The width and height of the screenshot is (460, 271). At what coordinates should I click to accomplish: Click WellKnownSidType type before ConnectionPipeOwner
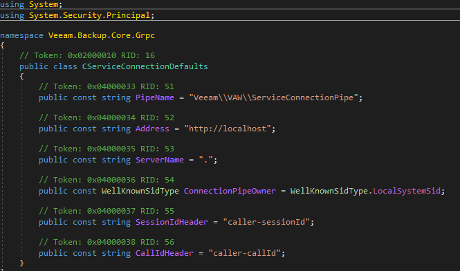(140, 191)
